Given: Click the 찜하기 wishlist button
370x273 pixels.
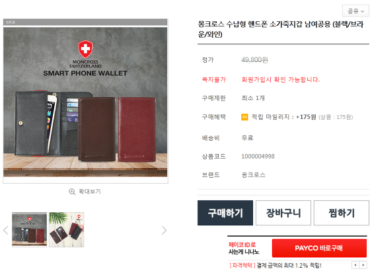Looking at the screenshot, I should point(342,213).
